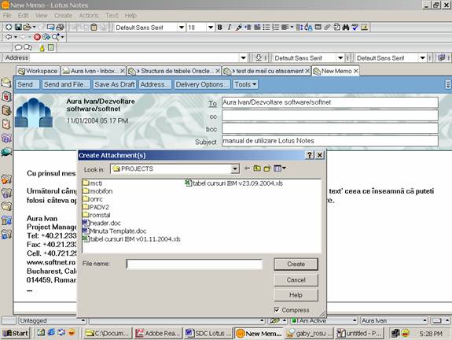Viewport: 452px width, 340px height.
Task: Click the Sametime chat sidebar icon
Action: click(x=6, y=152)
